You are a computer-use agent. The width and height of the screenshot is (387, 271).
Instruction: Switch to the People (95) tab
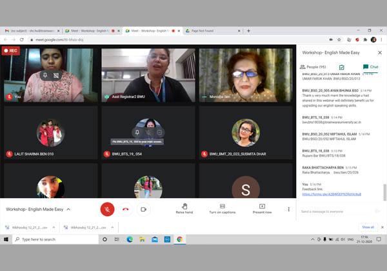(312, 66)
